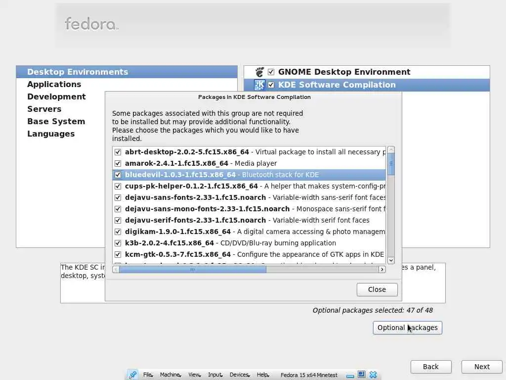
Task: Uncheck dejavu-serif-fonts checkbox
Action: point(118,220)
